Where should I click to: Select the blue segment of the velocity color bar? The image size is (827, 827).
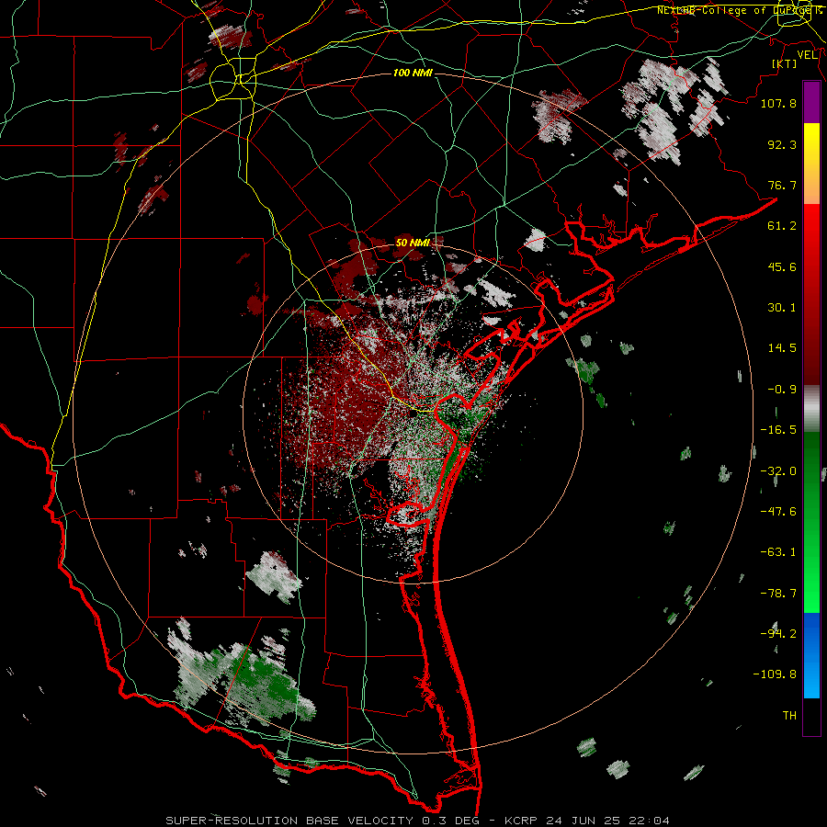pos(811,655)
